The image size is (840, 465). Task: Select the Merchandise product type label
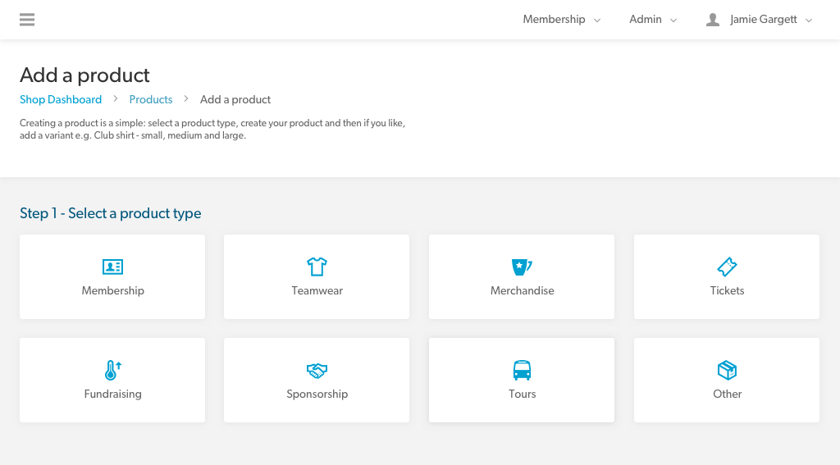(522, 290)
